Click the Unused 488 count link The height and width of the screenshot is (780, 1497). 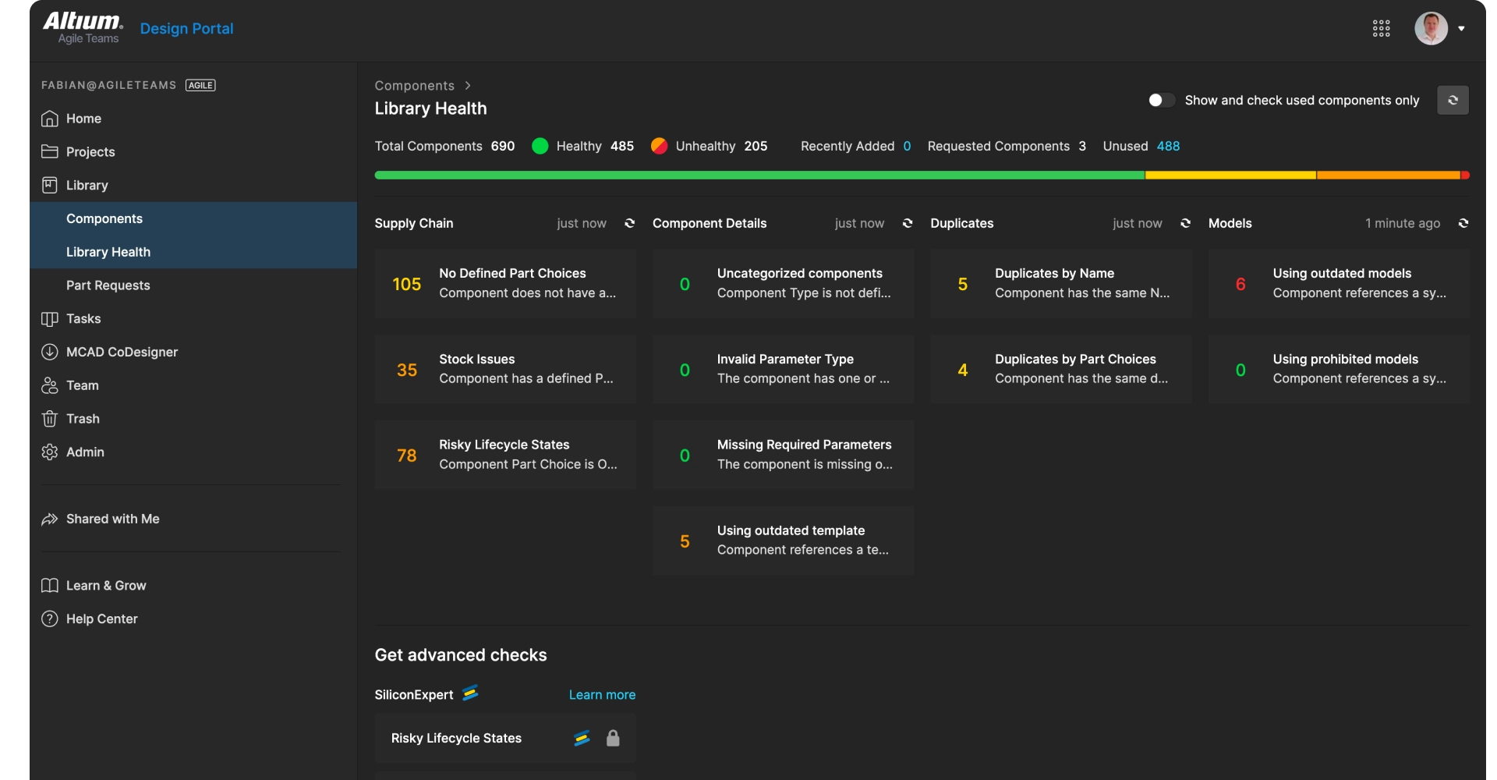1168,146
